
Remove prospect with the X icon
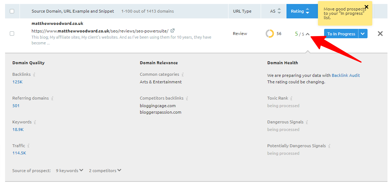[x=380, y=34]
